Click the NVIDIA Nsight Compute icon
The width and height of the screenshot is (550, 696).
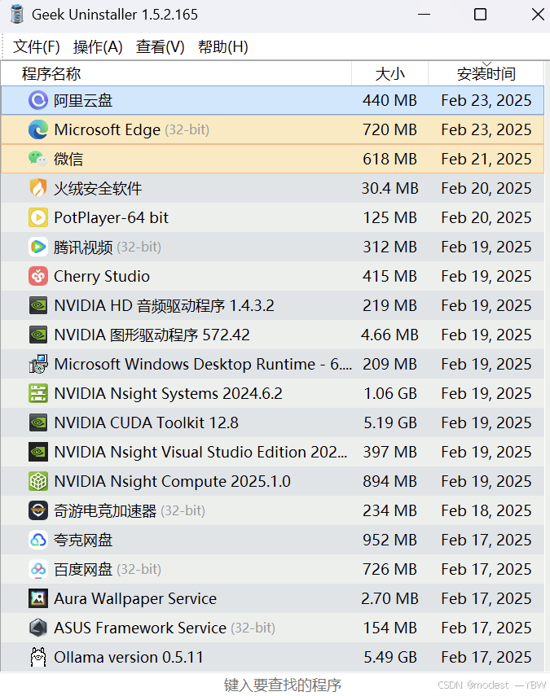pyautogui.click(x=38, y=481)
